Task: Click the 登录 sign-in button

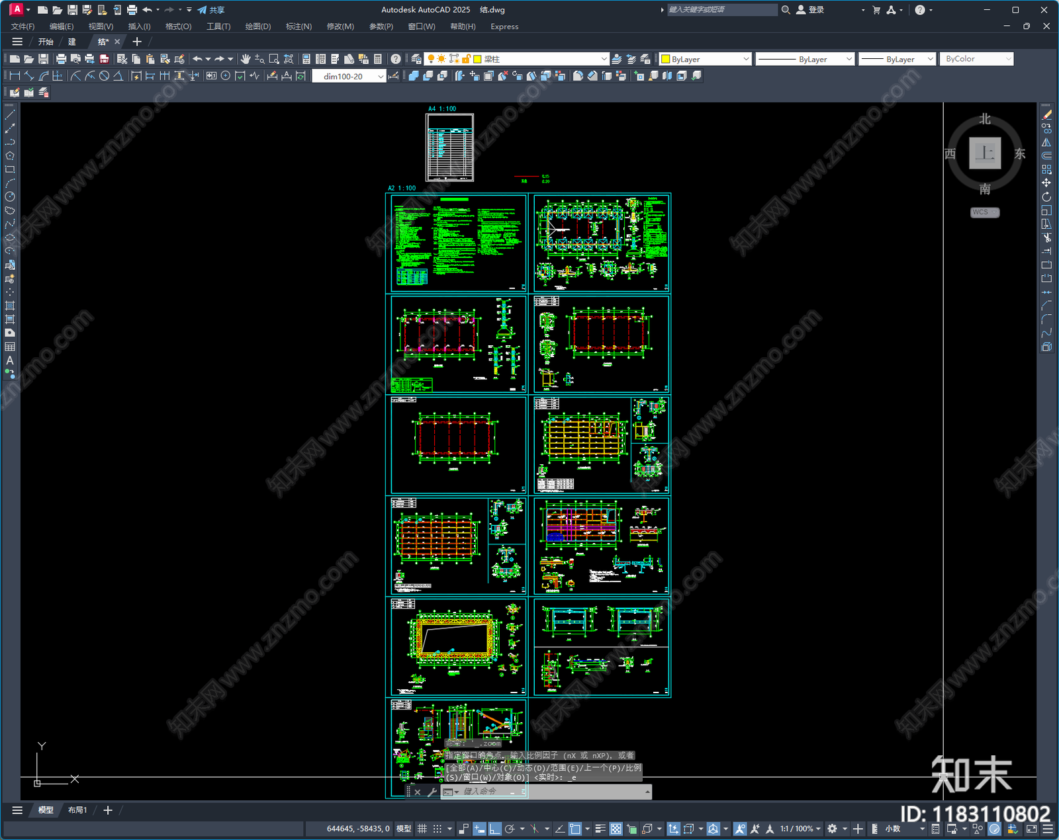Action: click(811, 10)
